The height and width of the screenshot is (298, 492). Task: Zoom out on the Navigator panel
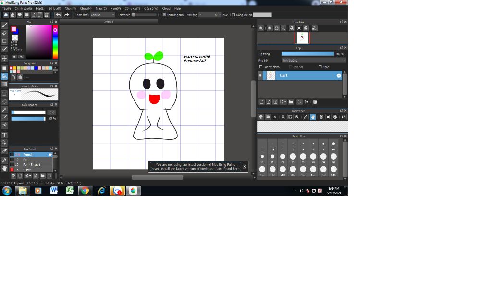[283, 28]
